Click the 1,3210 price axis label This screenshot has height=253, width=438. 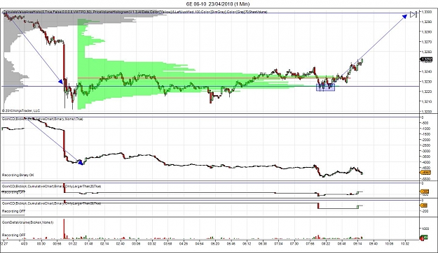[426, 101]
